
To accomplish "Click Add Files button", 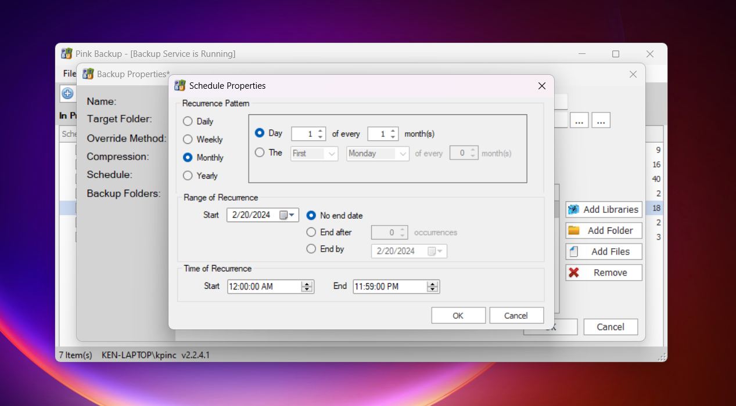I will coord(604,252).
